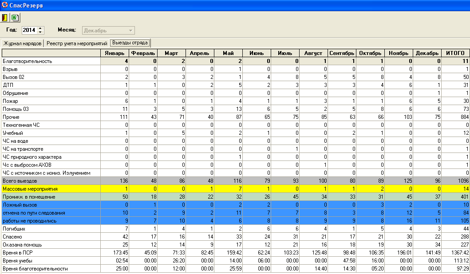The width and height of the screenshot is (470, 274).
Task: Click the exit door icon in toolbar
Action: 5,18
